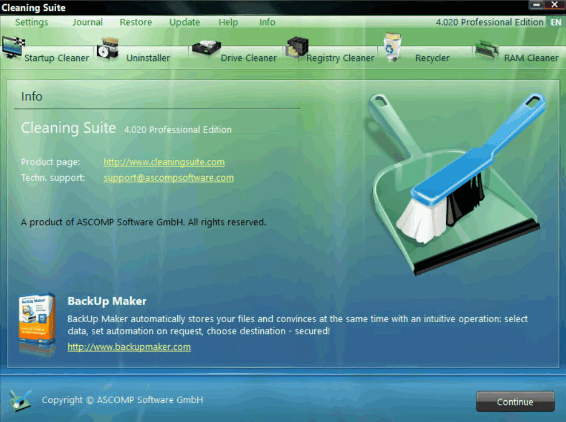Open the Update menu
Viewport: 566px width, 422px height.
[185, 22]
